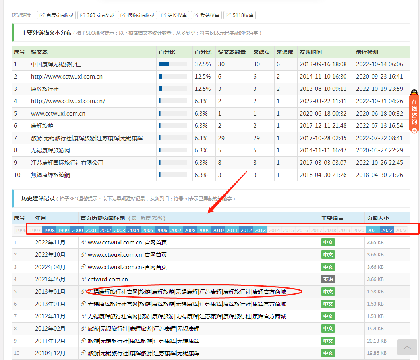
Task: Select year 2021 in the history timeline
Action: tap(373, 230)
